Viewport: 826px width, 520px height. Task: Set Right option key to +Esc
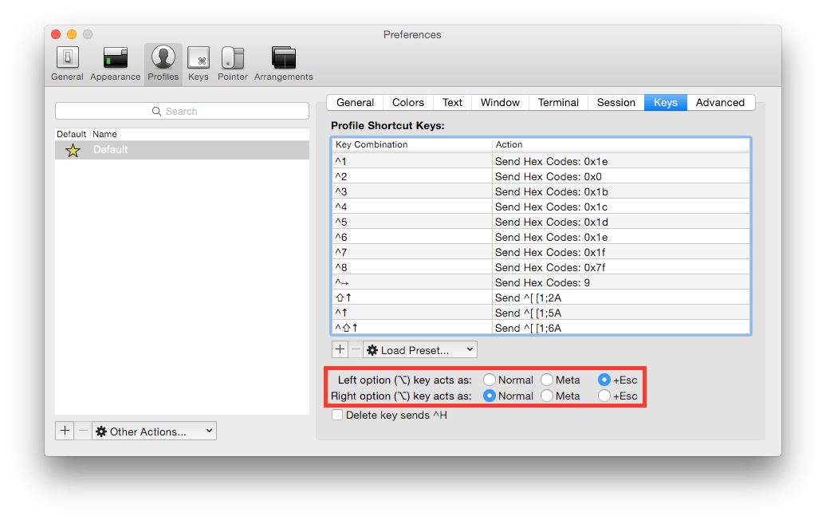(604, 395)
